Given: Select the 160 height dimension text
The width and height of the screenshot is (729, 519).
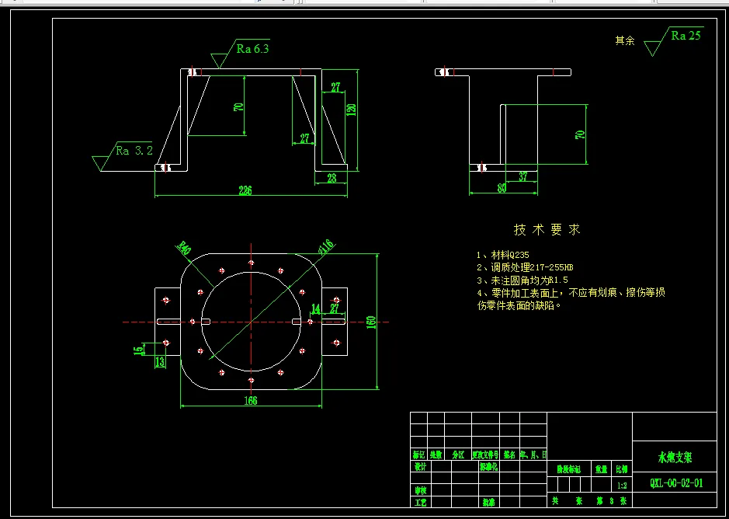Looking at the screenshot, I should (371, 322).
